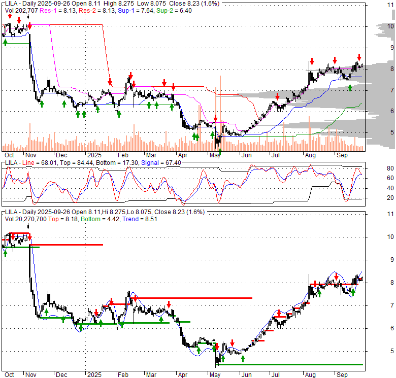The height and width of the screenshot is (378, 396).
Task: Click the 'Apr' label on top chart axis
Action: (183, 155)
